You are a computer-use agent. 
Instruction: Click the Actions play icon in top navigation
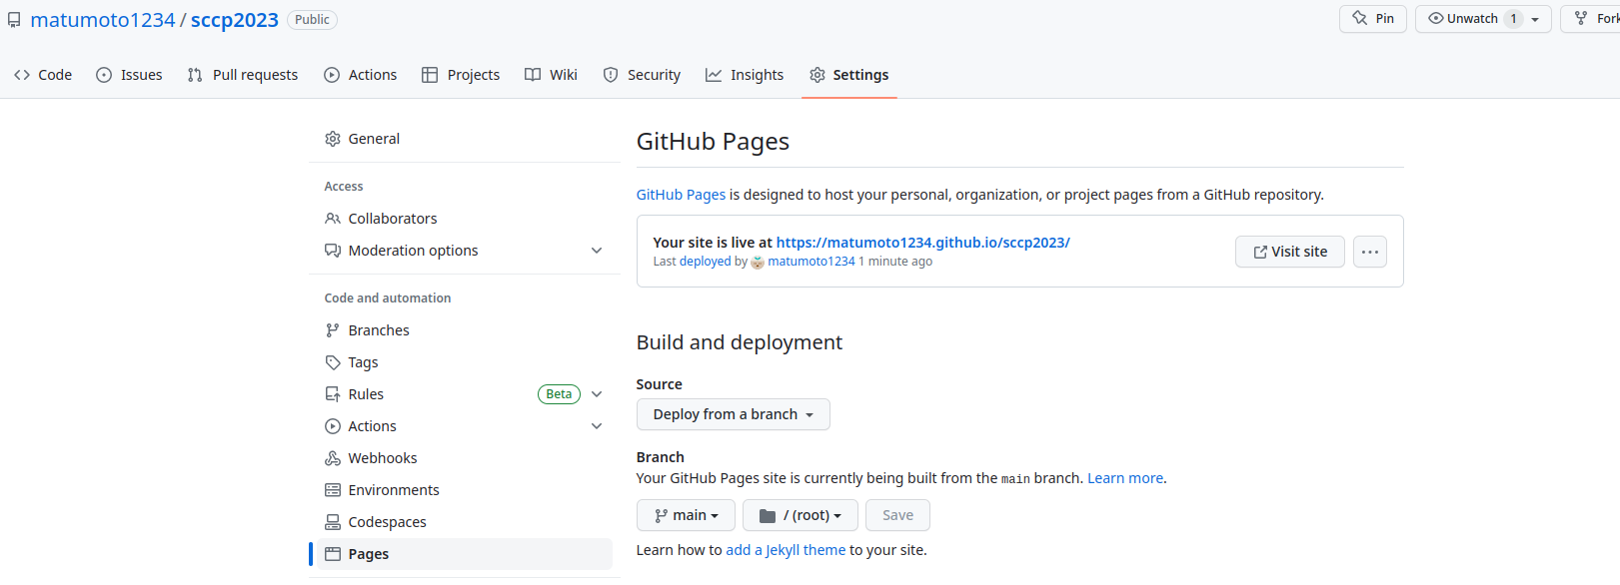click(332, 75)
